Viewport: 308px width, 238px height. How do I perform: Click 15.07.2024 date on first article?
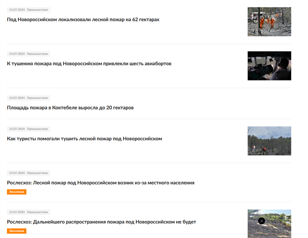pos(17,10)
